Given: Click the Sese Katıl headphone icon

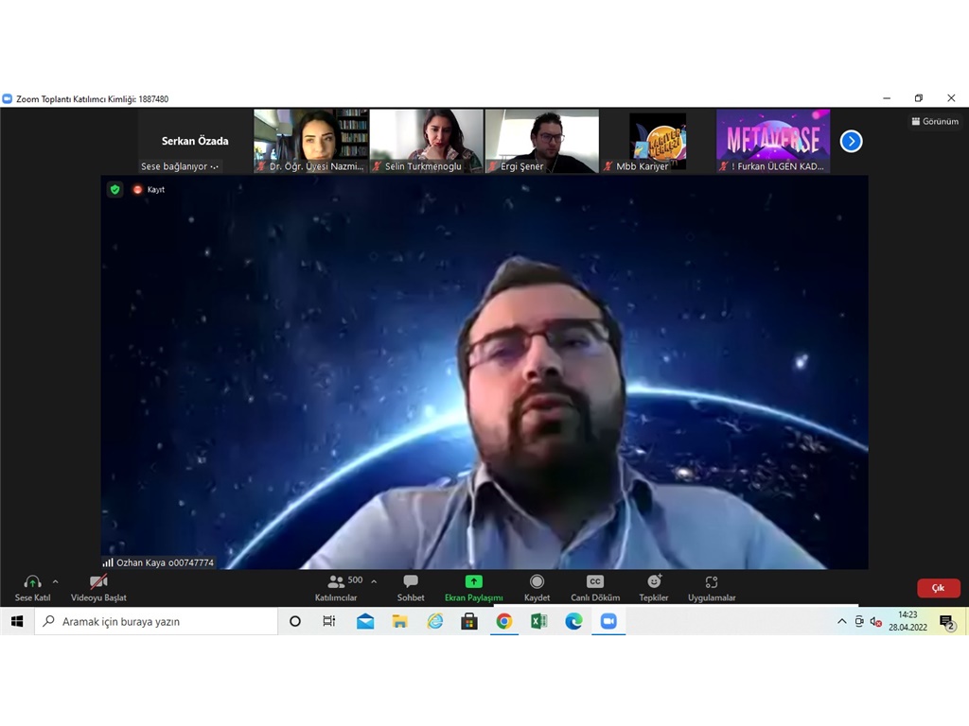Looking at the screenshot, I should (32, 581).
